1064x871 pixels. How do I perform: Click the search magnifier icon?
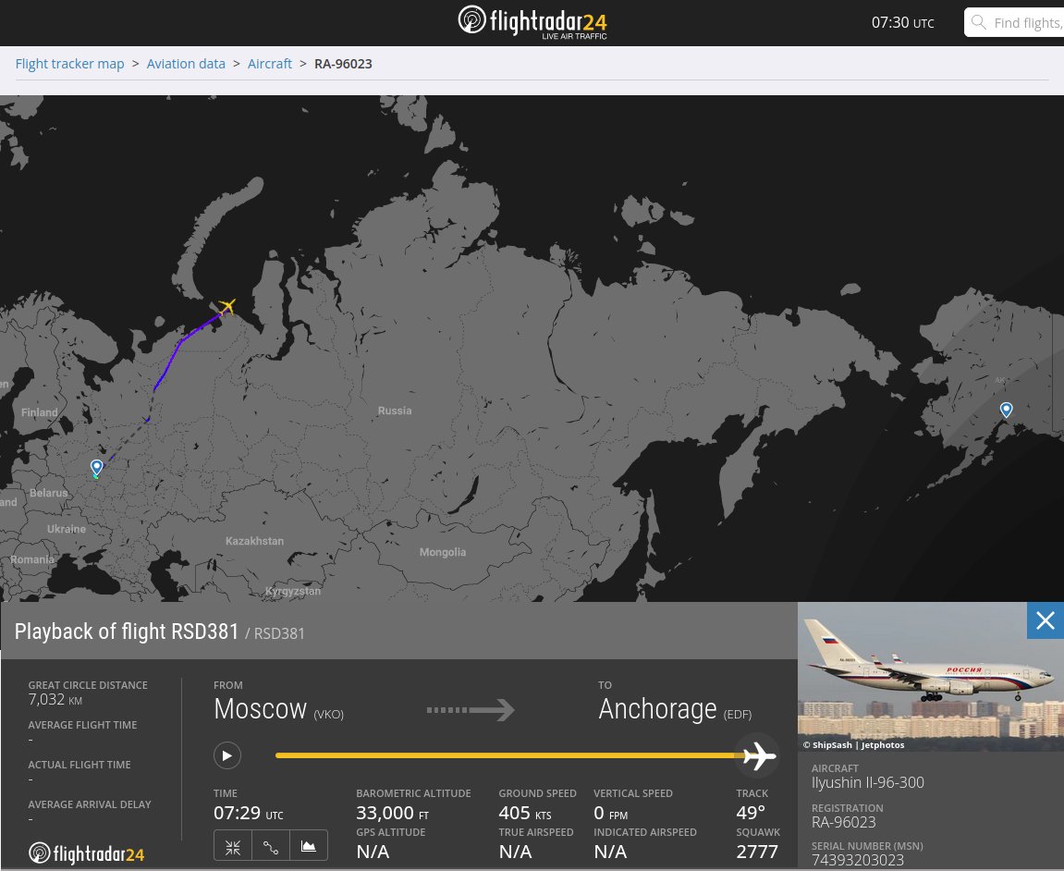pyautogui.click(x=979, y=22)
